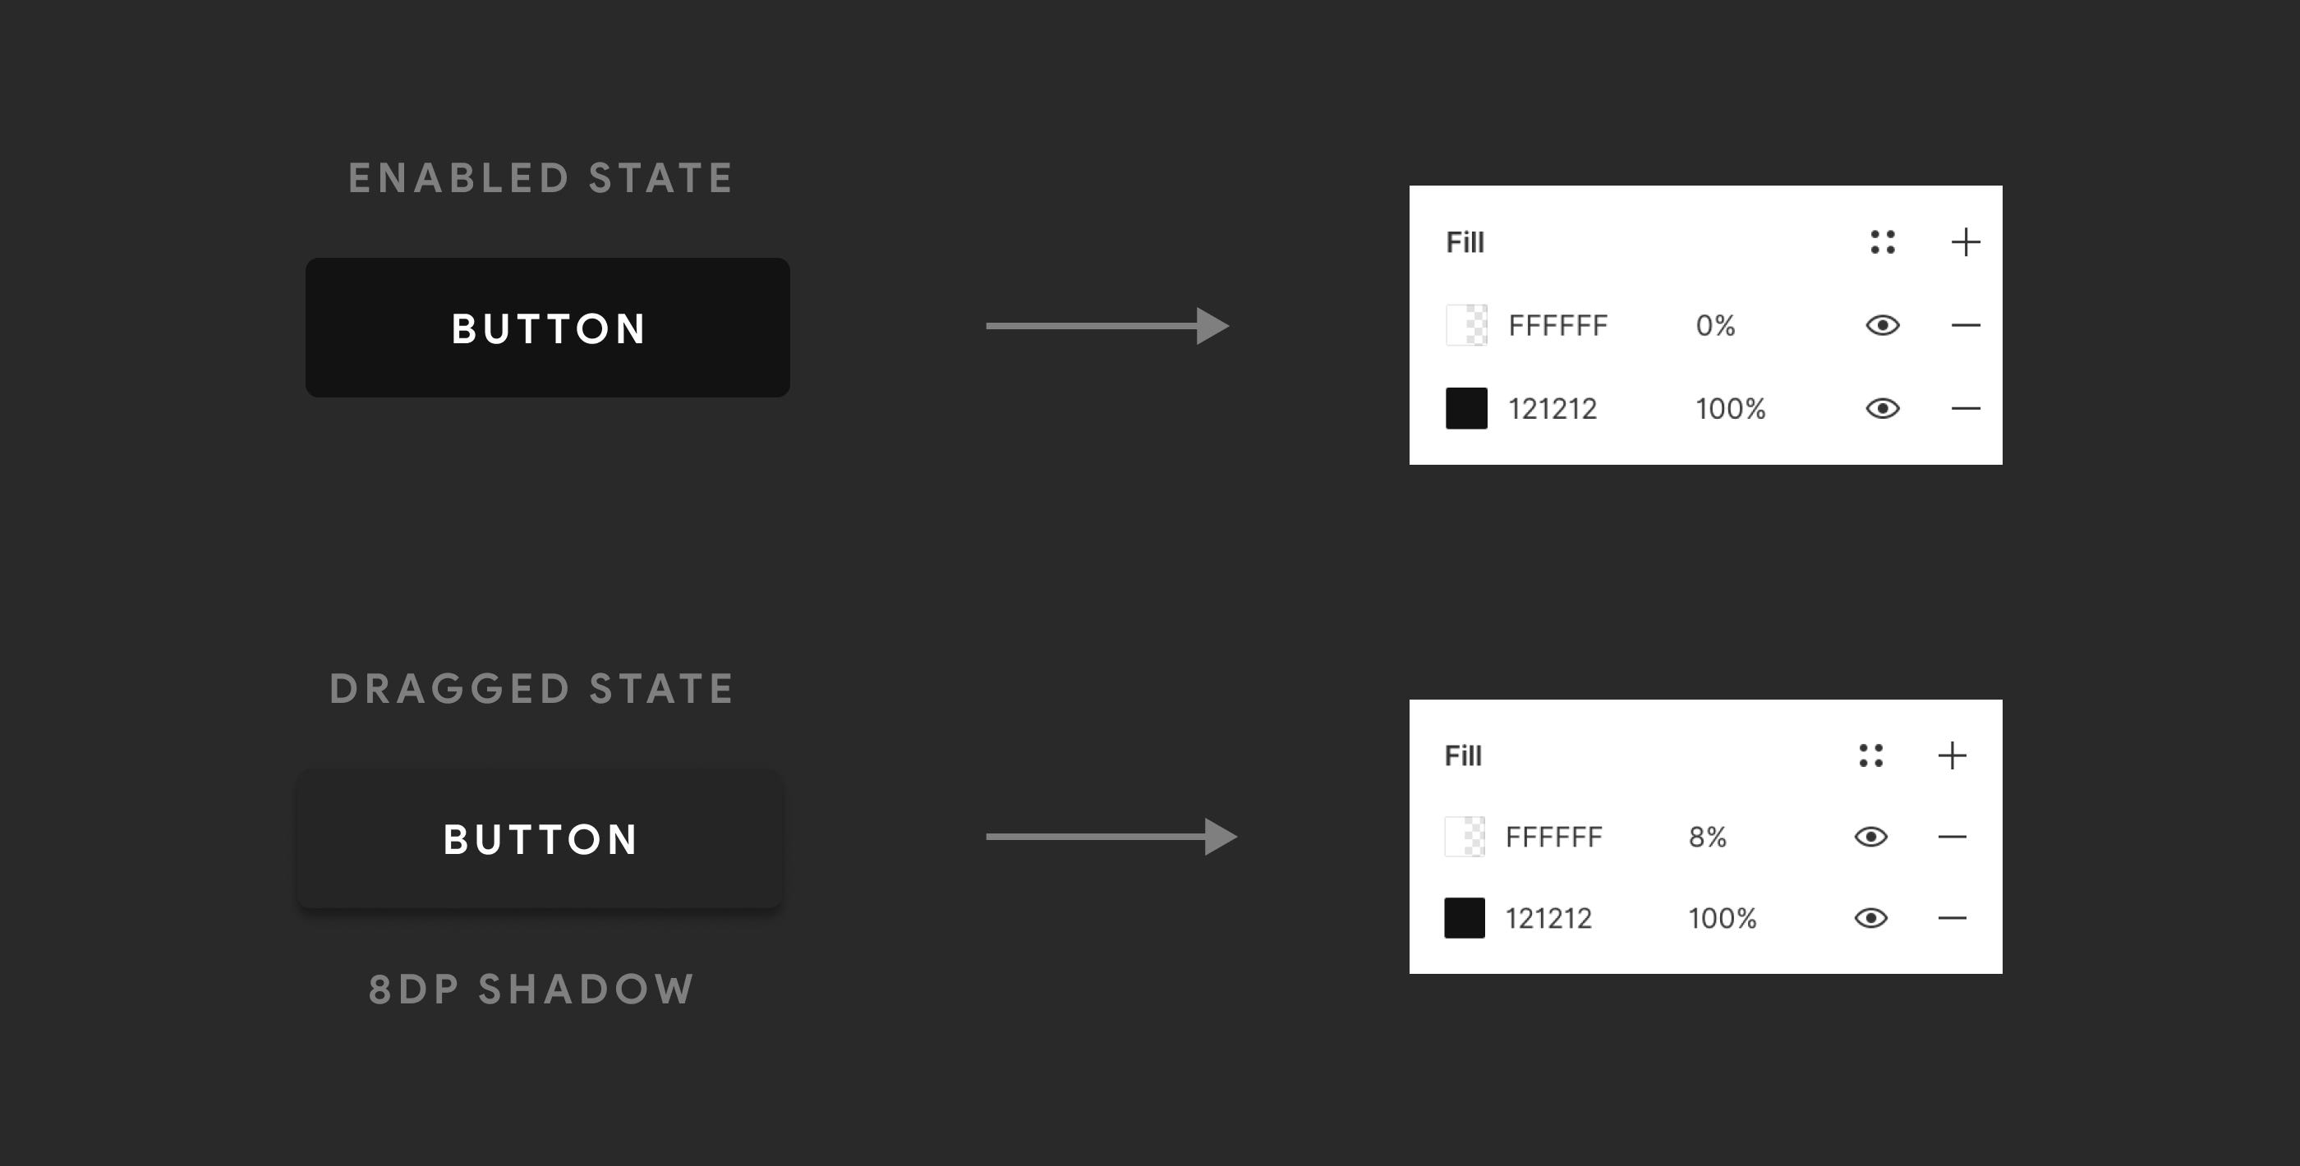The image size is (2300, 1166).
Task: Click the style grid icon in bottom Fill panel
Action: click(x=1870, y=755)
